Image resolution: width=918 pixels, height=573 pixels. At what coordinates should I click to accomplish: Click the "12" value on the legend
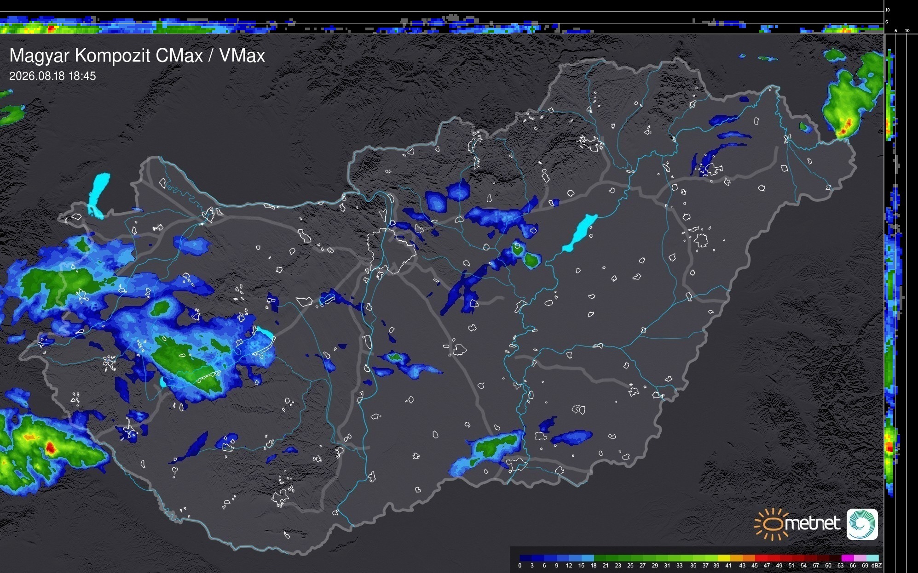(x=569, y=566)
